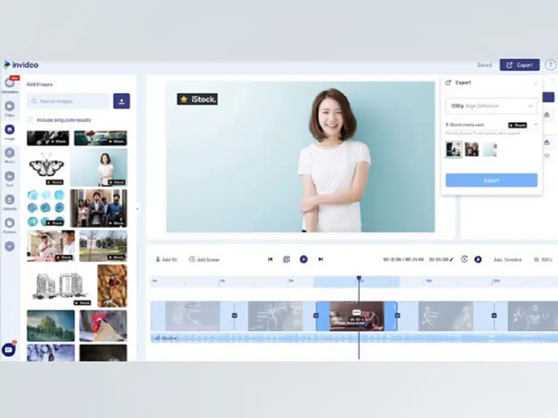Image resolution: width=558 pixels, height=418 pixels.
Task: Play the video in the preview
Action: [304, 260]
